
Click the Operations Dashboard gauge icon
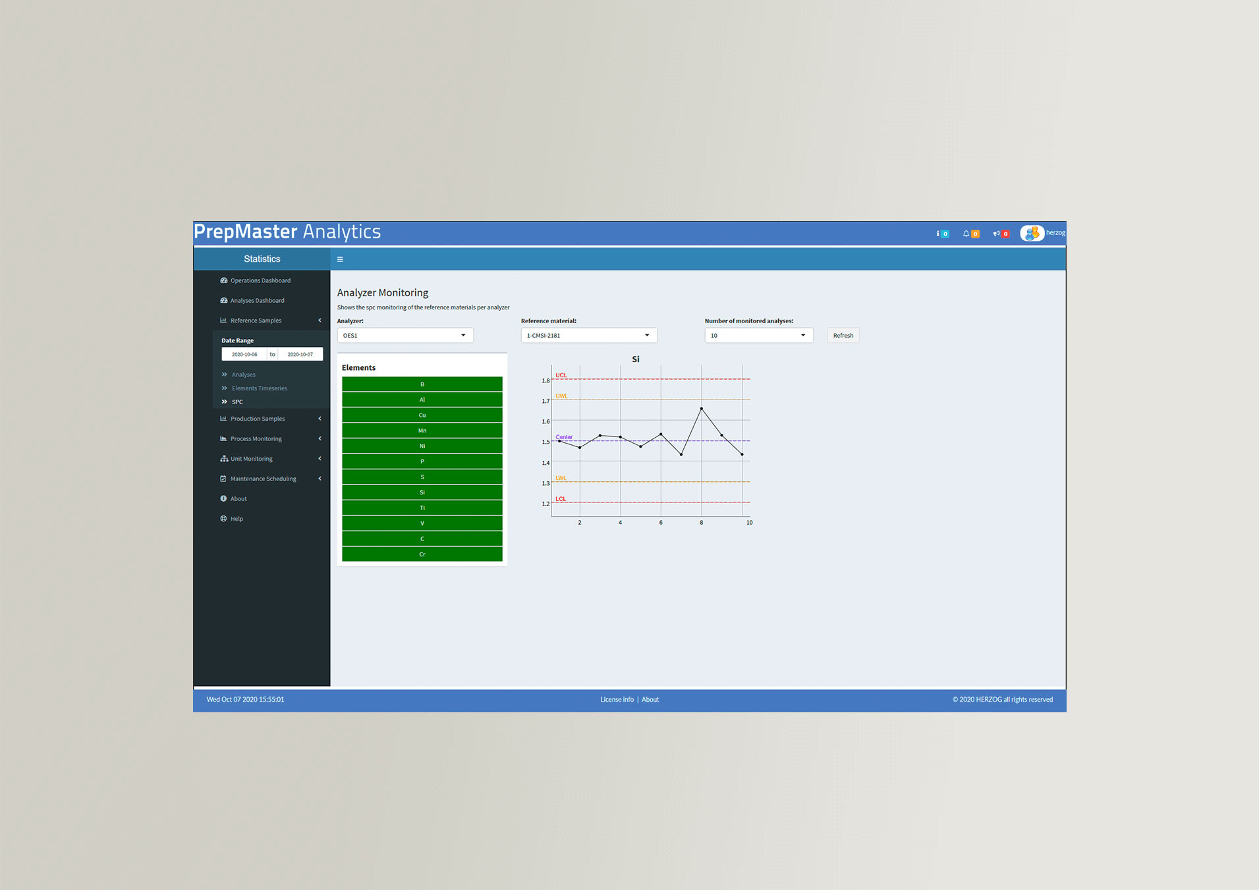tap(223, 280)
